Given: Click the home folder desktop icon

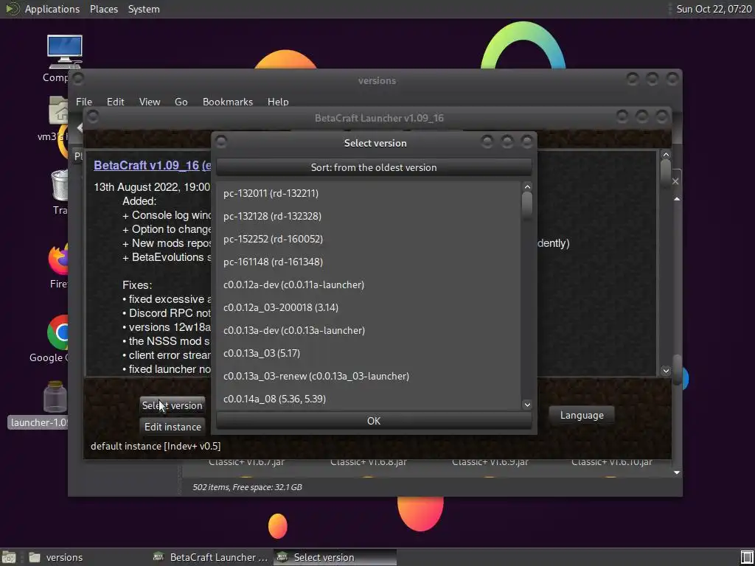Looking at the screenshot, I should pyautogui.click(x=59, y=112).
